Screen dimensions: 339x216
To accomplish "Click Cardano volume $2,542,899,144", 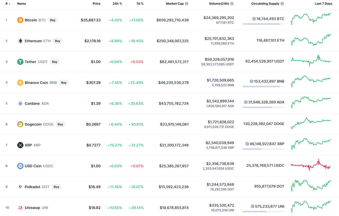I will pyautogui.click(x=220, y=101).
